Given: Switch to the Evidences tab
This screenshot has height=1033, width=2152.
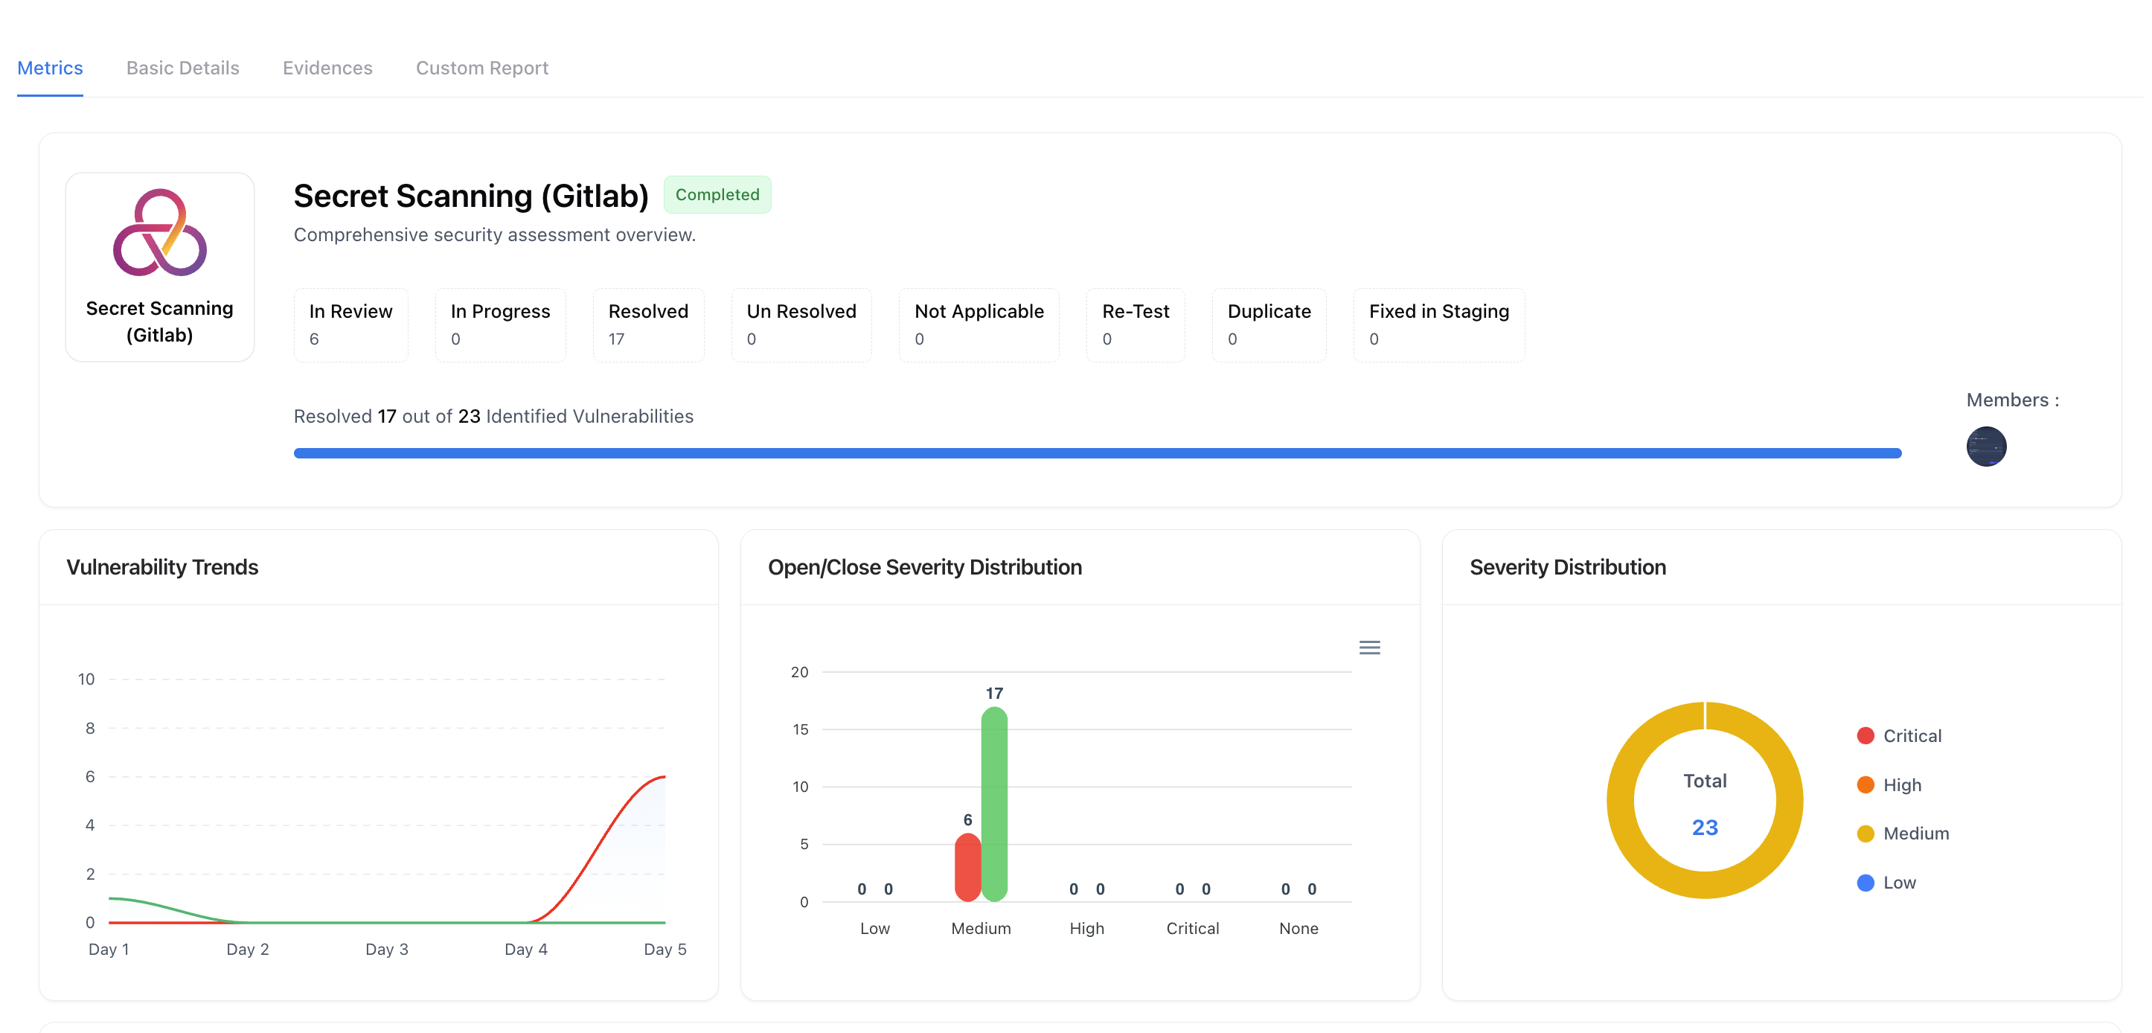Looking at the screenshot, I should point(327,68).
